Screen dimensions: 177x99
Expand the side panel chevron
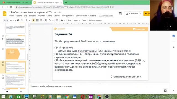(173, 90)
